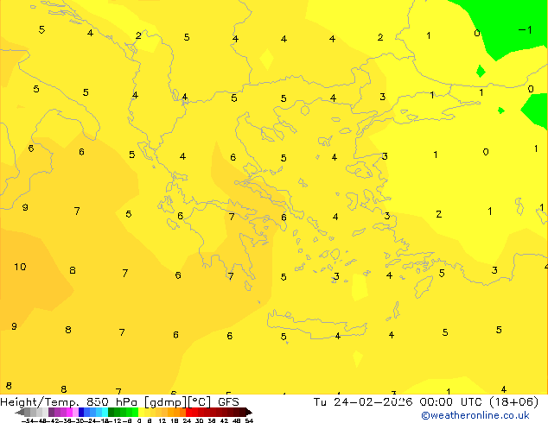This screenshot has height=423, width=548.
Task: Click the dark maroon right arrow of the color scale
Action: (x=249, y=412)
